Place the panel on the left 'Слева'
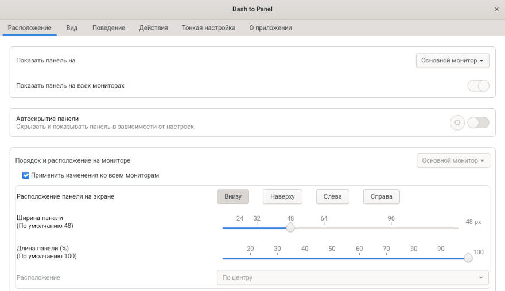This screenshot has height=291, width=505. pyautogui.click(x=333, y=196)
